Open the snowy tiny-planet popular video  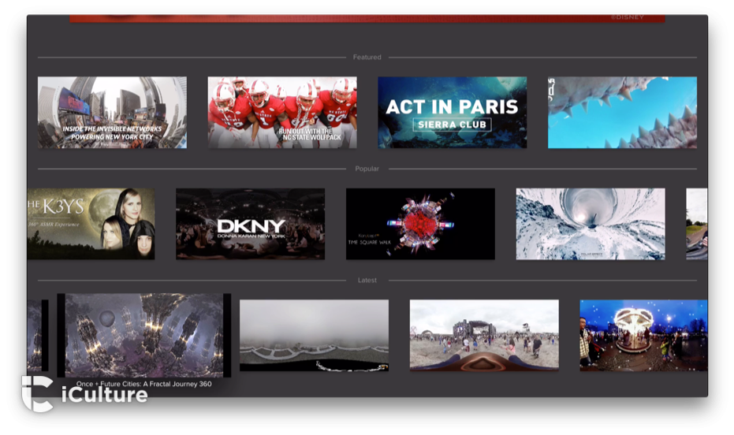click(591, 224)
